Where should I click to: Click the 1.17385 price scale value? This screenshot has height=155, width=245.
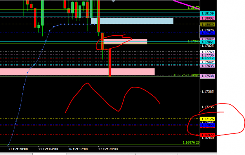207,91
